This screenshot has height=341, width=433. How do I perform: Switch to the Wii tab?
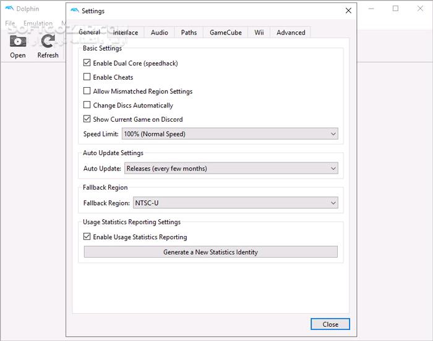[x=259, y=33]
